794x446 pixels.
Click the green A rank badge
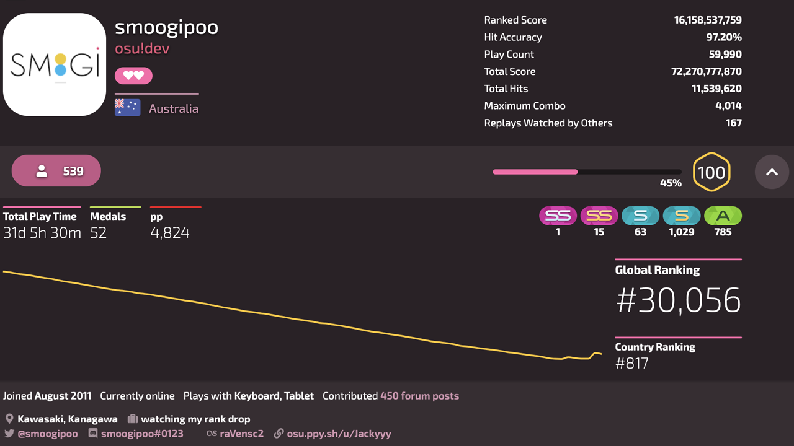(723, 216)
